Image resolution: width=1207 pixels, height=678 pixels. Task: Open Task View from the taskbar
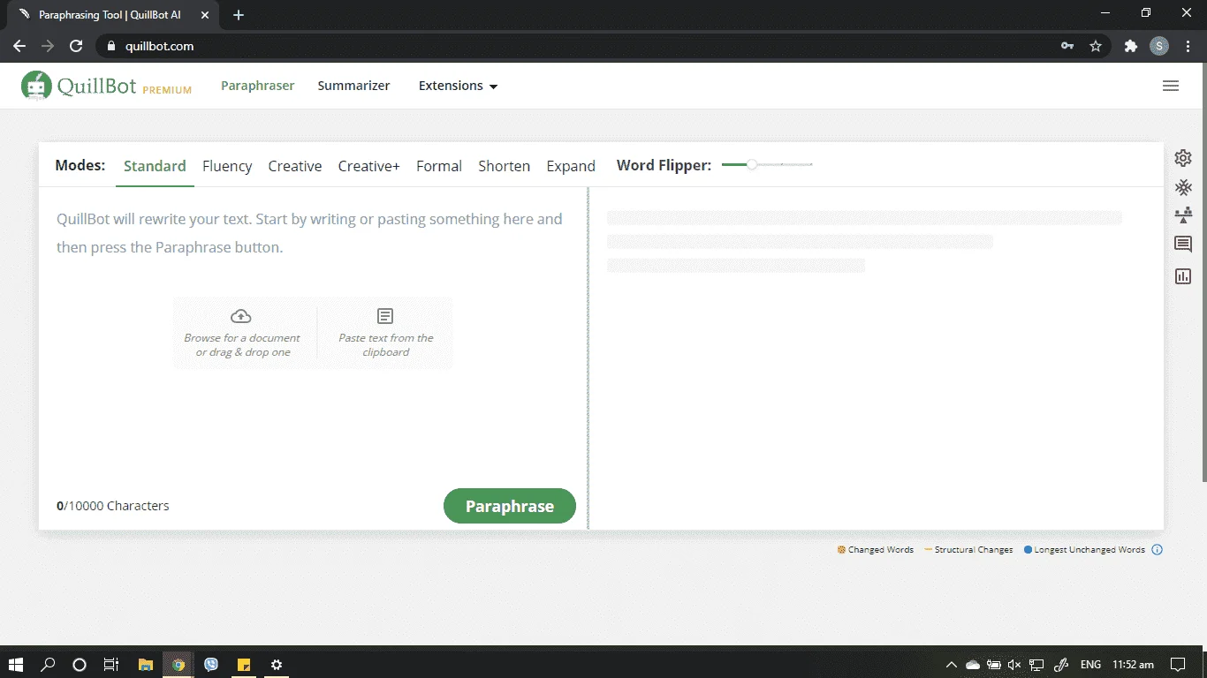click(x=111, y=665)
